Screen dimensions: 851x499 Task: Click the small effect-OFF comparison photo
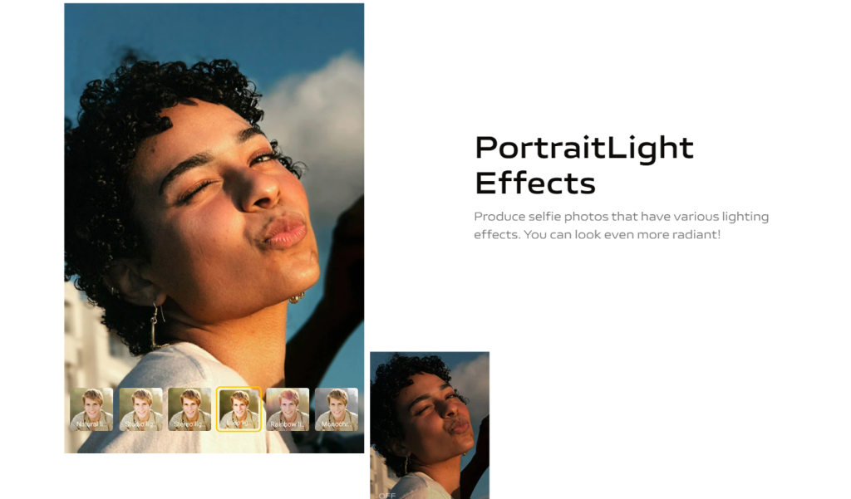click(430, 425)
